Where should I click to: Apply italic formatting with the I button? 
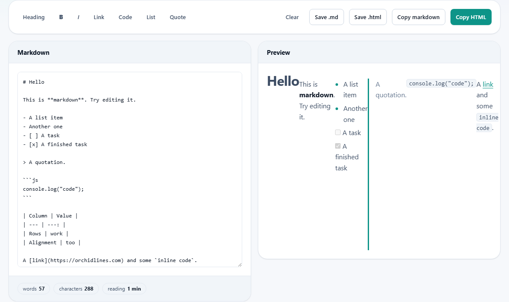(x=78, y=17)
